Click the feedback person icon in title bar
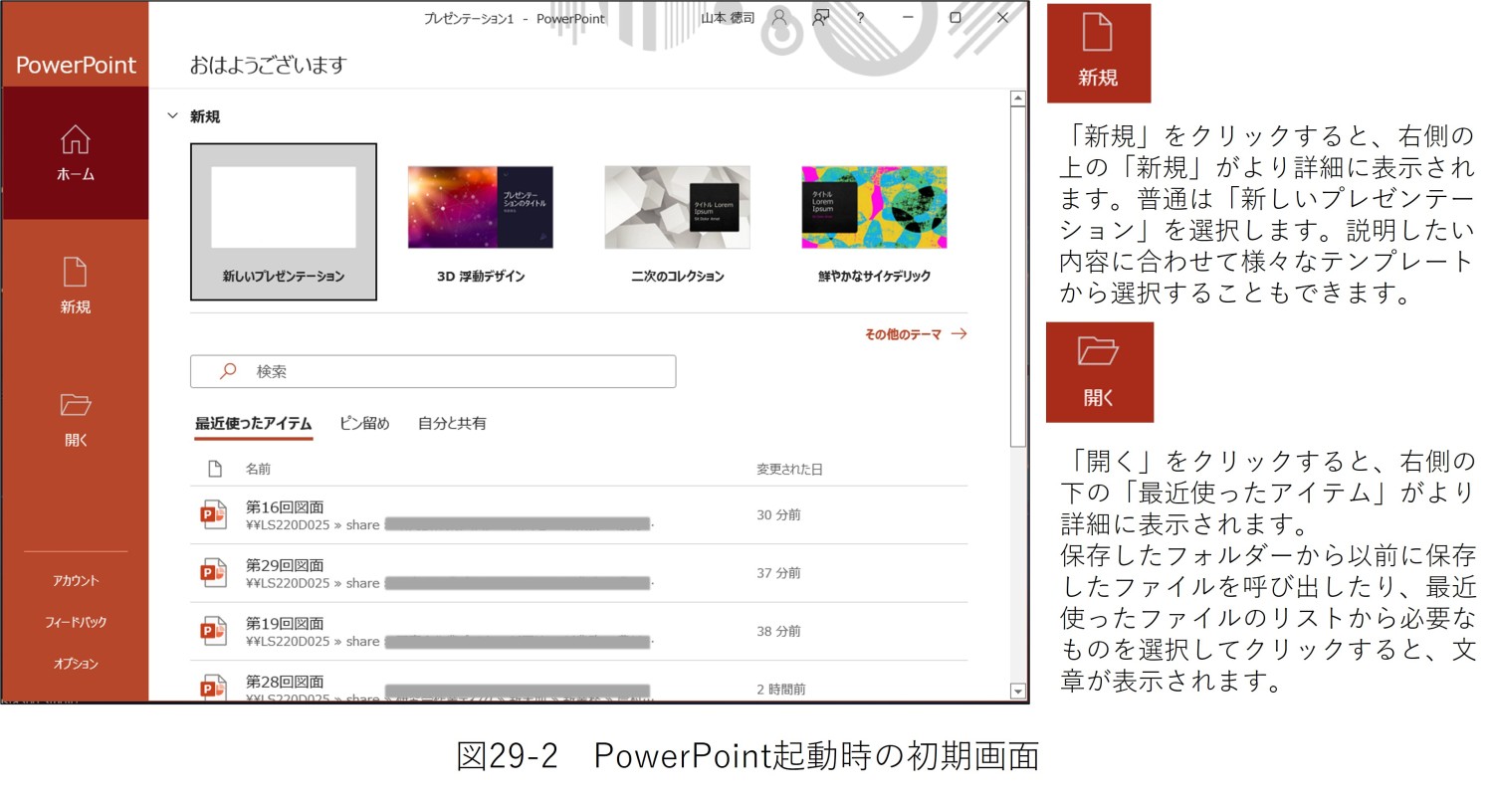 820,18
